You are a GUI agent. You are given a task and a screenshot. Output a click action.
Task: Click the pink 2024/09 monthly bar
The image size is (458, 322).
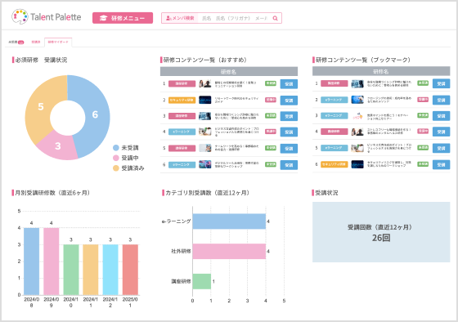(51, 262)
